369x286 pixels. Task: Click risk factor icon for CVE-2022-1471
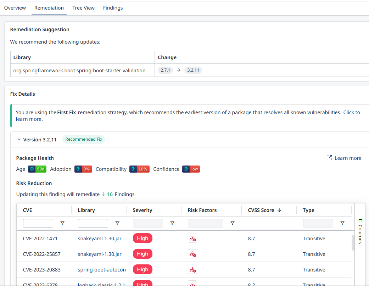(x=192, y=239)
